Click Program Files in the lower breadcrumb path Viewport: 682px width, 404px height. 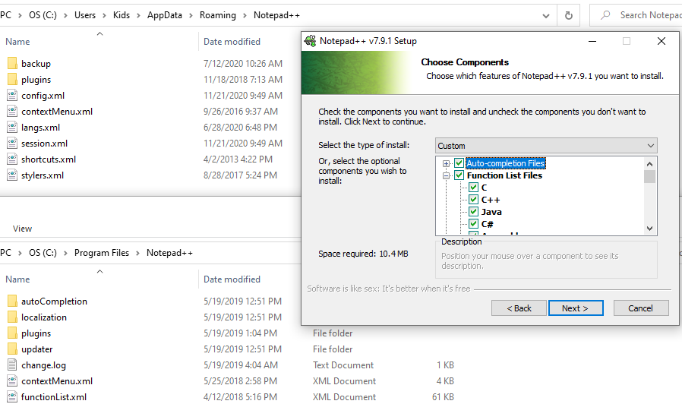(x=101, y=253)
